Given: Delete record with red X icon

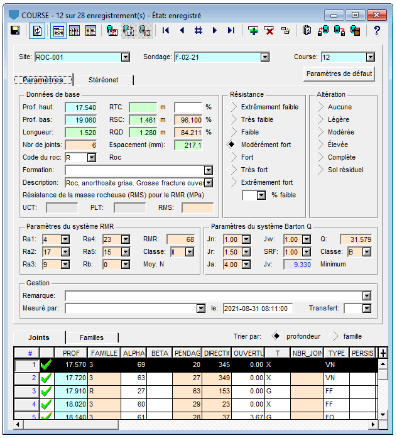Looking at the screenshot, I should click(269, 30).
